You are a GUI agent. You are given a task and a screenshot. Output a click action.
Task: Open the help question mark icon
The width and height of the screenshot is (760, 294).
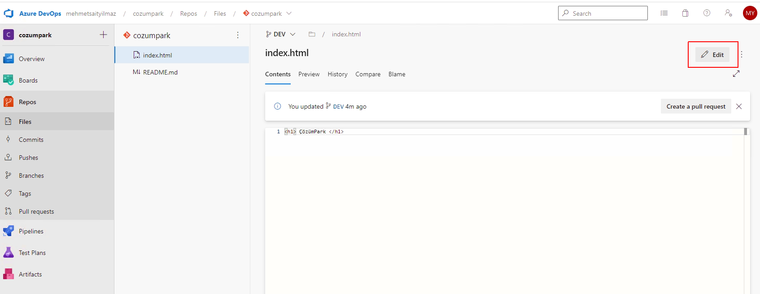pyautogui.click(x=707, y=13)
